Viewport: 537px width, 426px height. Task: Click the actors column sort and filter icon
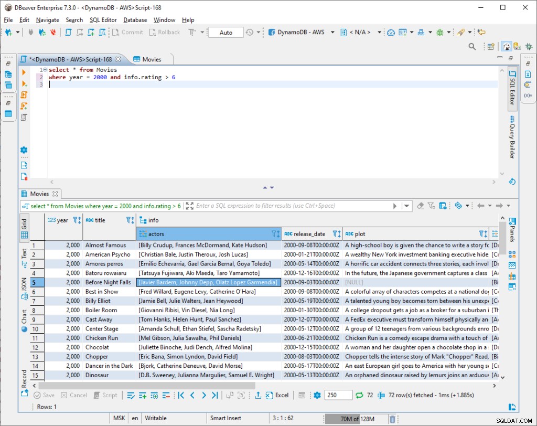click(276, 234)
